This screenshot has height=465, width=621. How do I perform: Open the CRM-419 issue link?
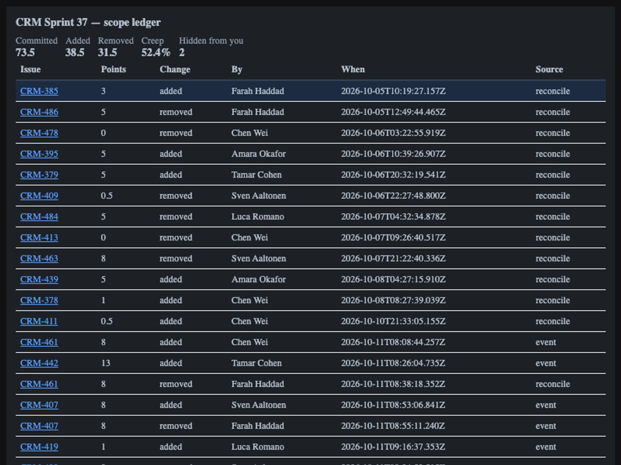pos(39,447)
